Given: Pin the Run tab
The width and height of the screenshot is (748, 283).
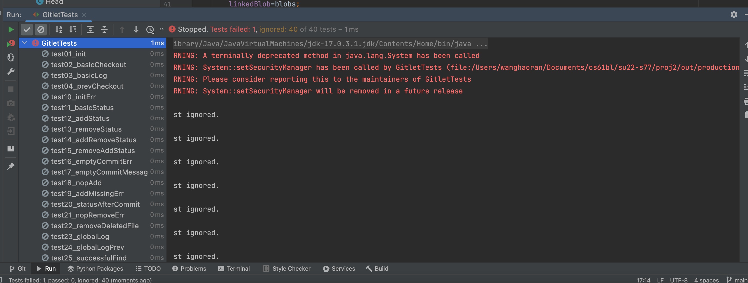Looking at the screenshot, I should (x=11, y=166).
